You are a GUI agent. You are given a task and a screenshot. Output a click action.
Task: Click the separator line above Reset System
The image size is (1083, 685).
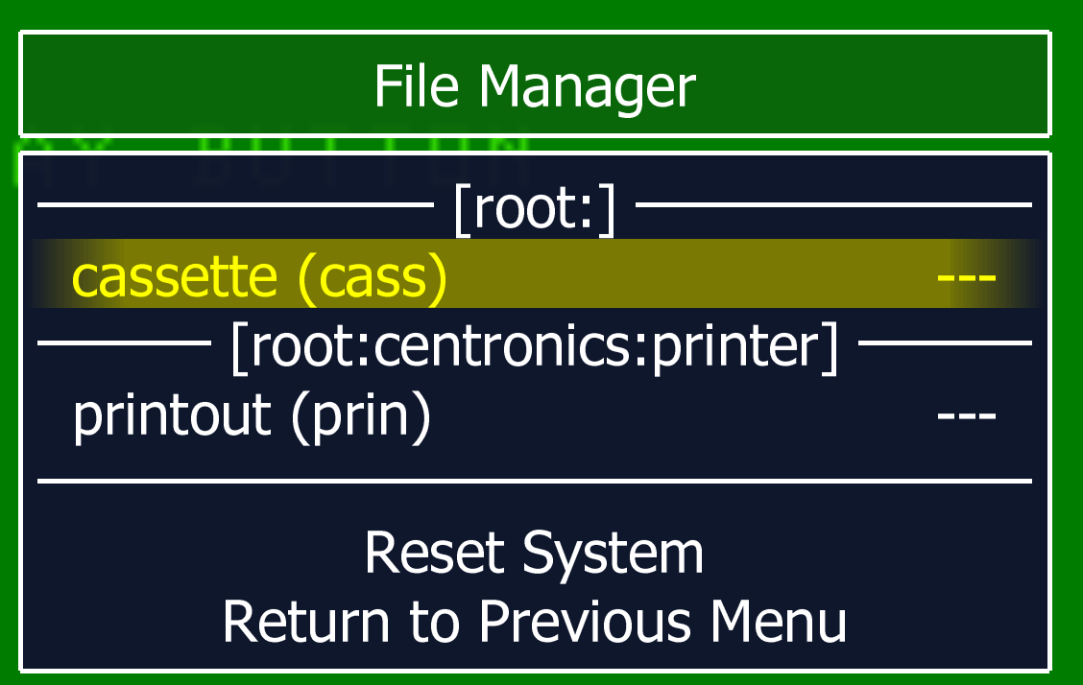point(535,481)
